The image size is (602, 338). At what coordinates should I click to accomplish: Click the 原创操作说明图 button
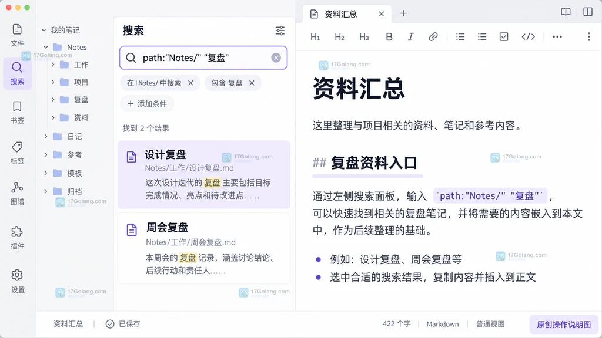(564, 325)
